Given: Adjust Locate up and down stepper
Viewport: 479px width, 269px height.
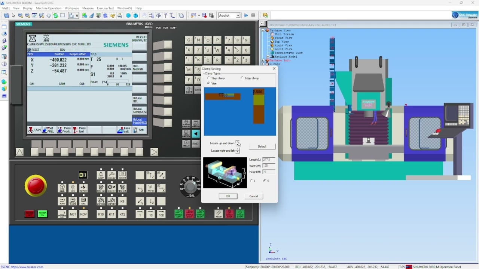Looking at the screenshot, I should (238, 143).
